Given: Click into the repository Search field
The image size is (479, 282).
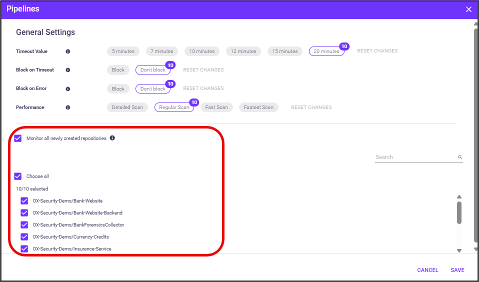Looking at the screenshot, I should tap(415, 157).
